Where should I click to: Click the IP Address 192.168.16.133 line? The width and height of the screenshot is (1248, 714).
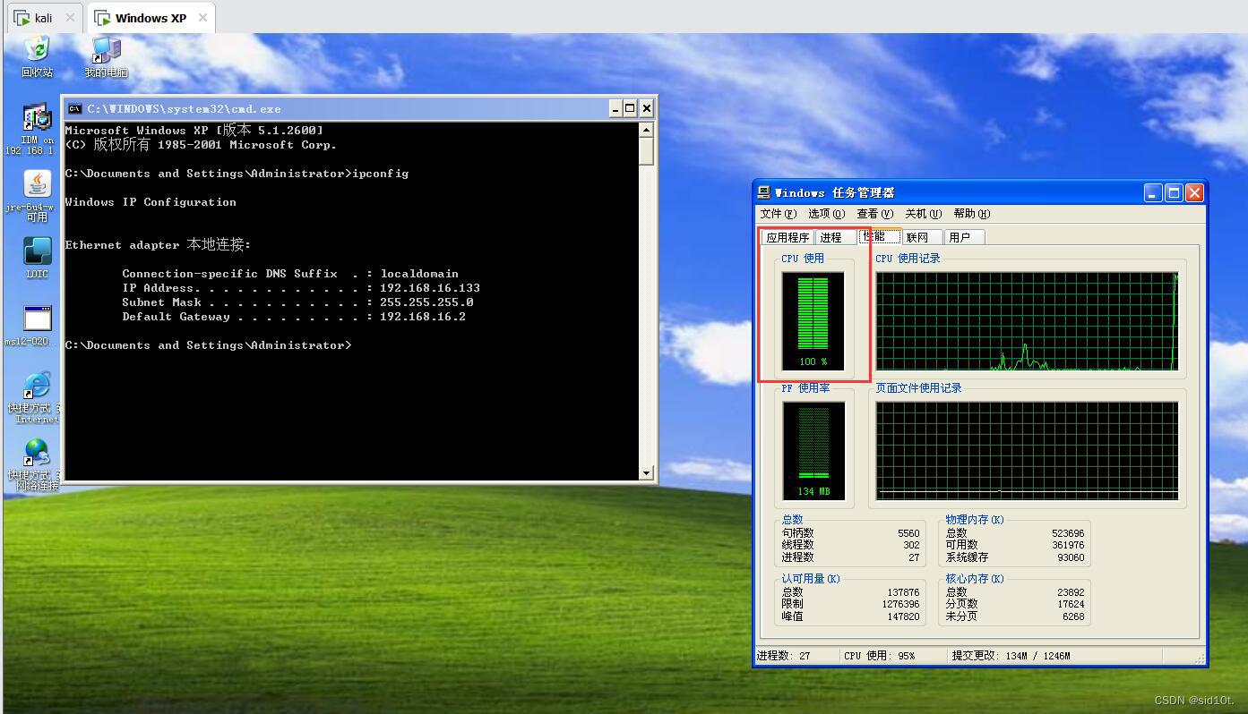[x=301, y=288]
